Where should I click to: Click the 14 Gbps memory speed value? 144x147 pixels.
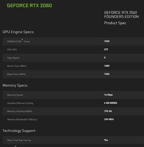pos(108,95)
